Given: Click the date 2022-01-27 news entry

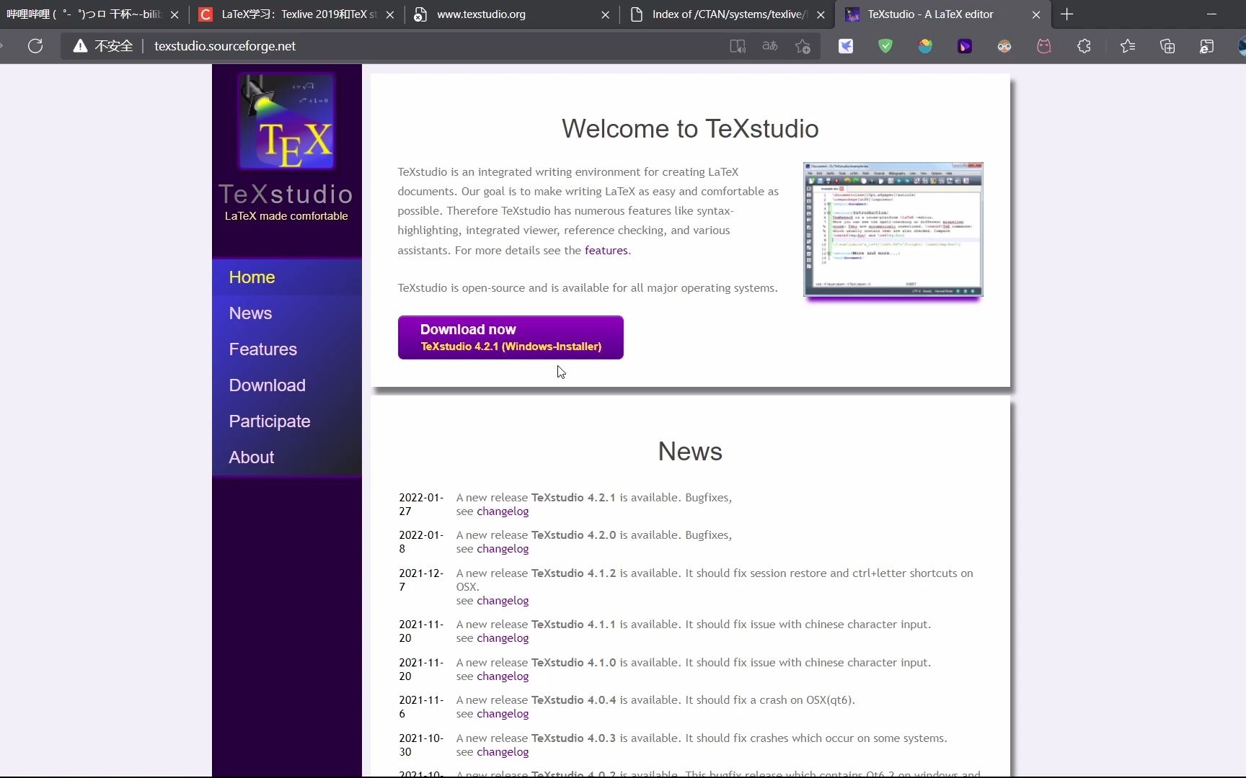Looking at the screenshot, I should click(421, 504).
